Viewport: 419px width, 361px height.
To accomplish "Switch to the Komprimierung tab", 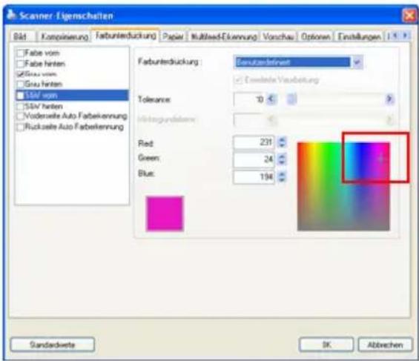I will (x=64, y=36).
